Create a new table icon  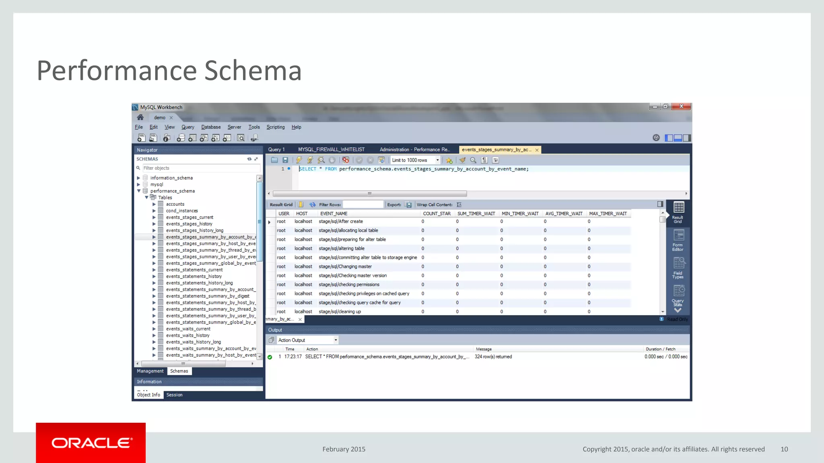193,138
